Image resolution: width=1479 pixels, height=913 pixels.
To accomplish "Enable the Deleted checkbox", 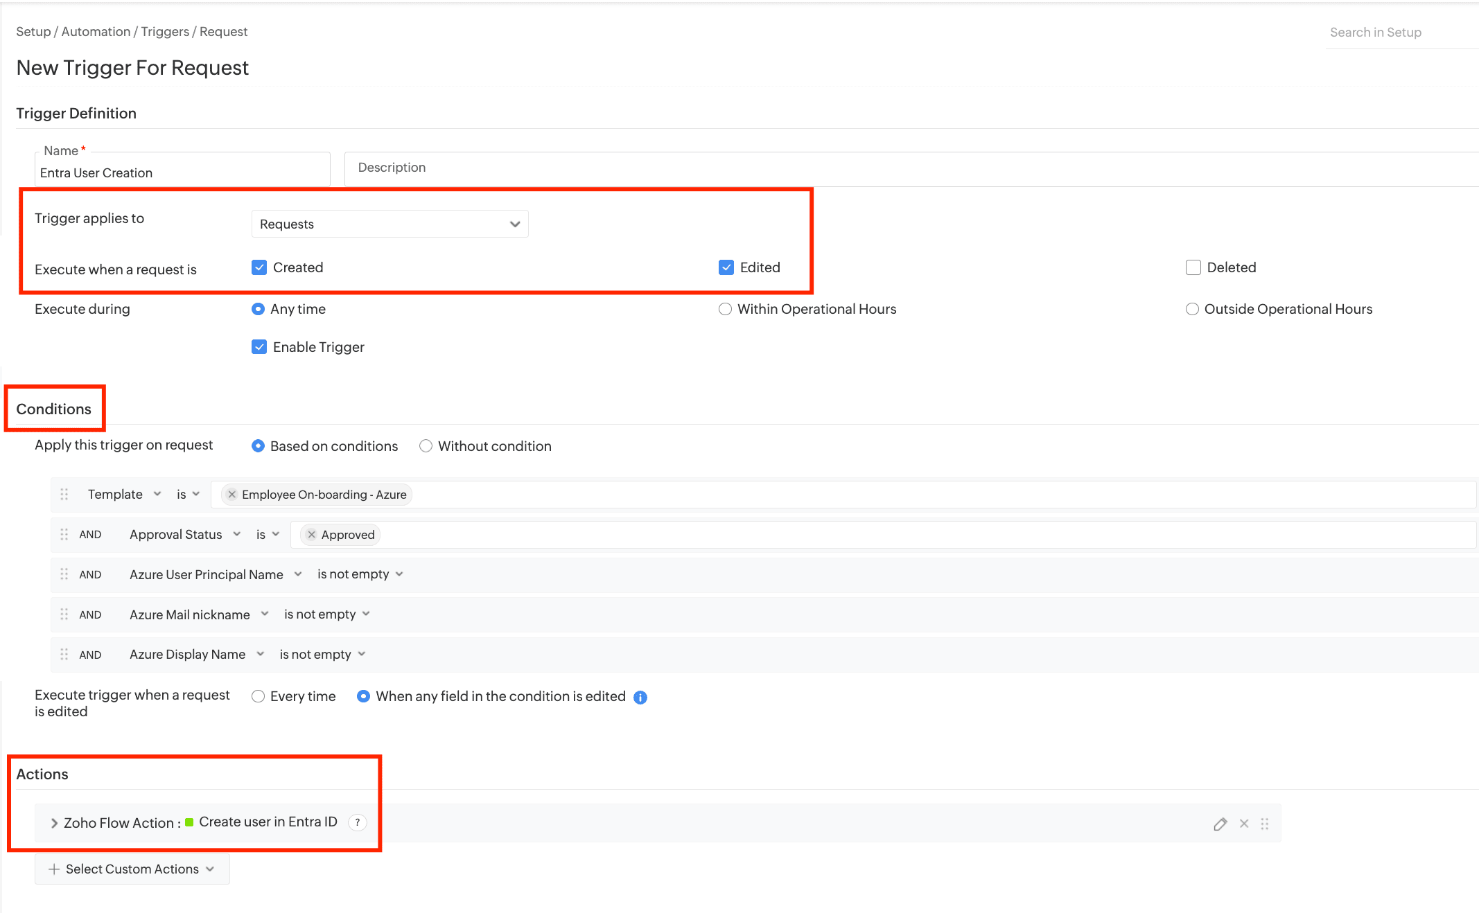I will pyautogui.click(x=1193, y=267).
